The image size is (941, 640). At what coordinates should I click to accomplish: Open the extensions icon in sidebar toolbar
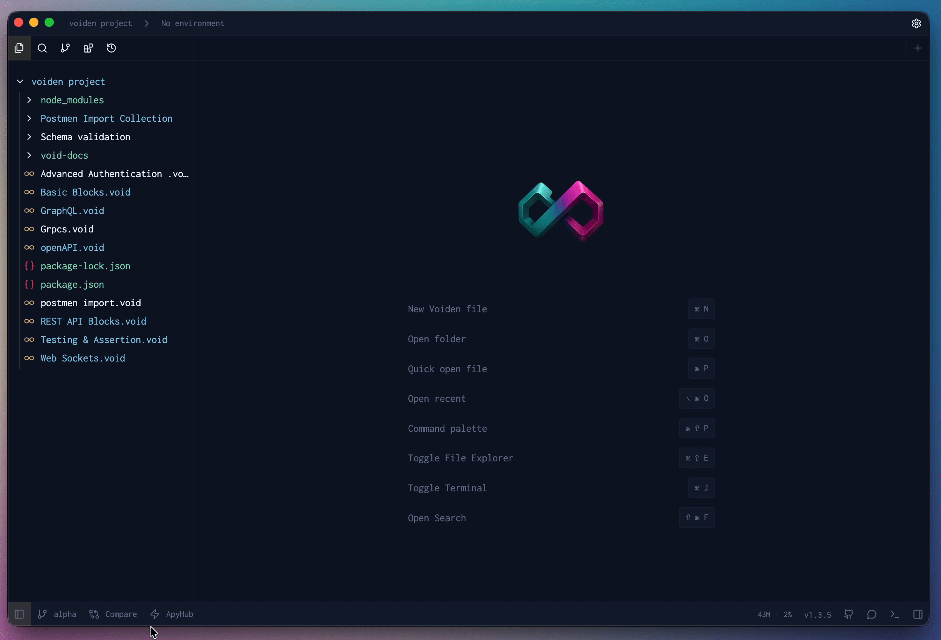tap(88, 48)
